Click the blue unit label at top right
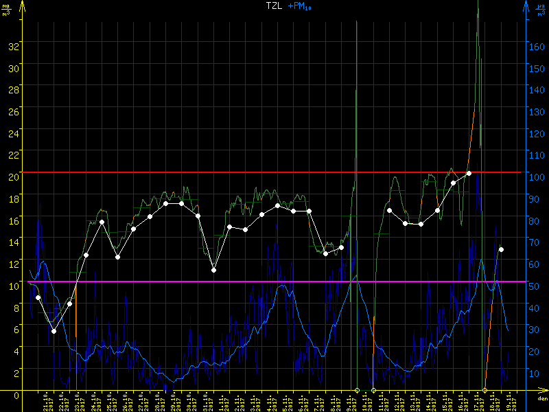The width and height of the screenshot is (549, 412). tap(540, 7)
